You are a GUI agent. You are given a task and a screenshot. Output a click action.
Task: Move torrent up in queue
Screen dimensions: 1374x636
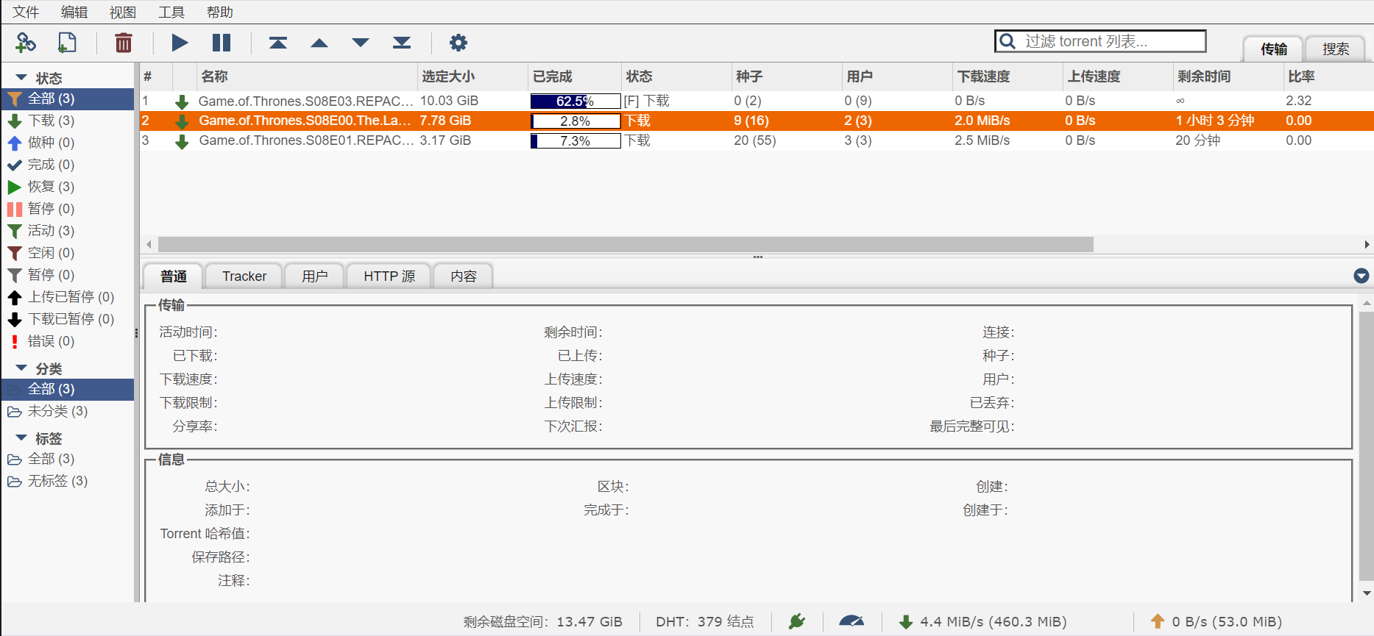point(319,43)
